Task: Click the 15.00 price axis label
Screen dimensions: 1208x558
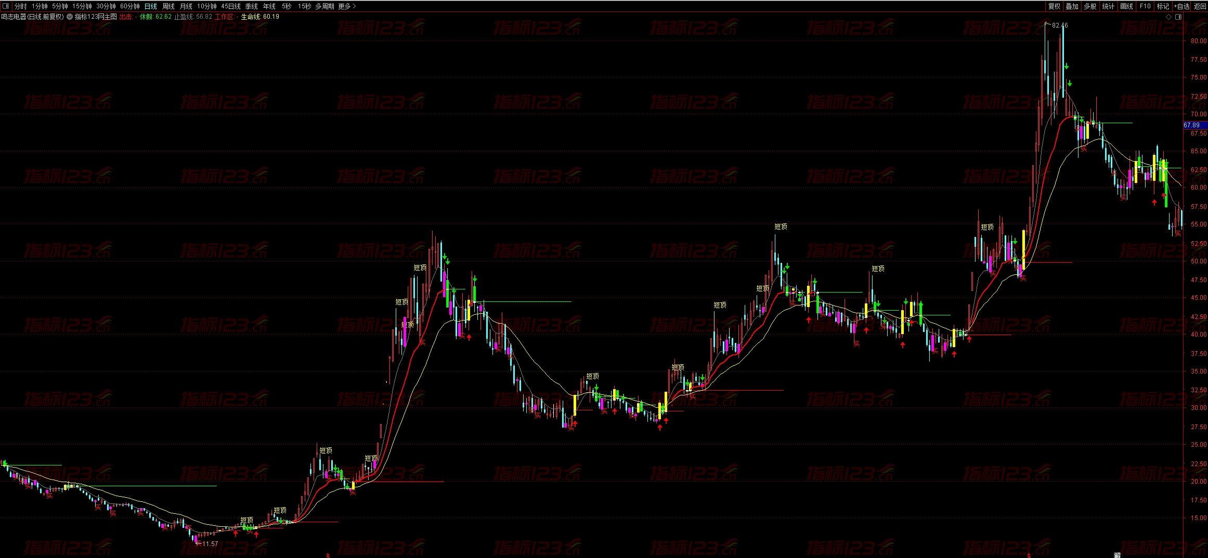Action: pyautogui.click(x=1199, y=518)
